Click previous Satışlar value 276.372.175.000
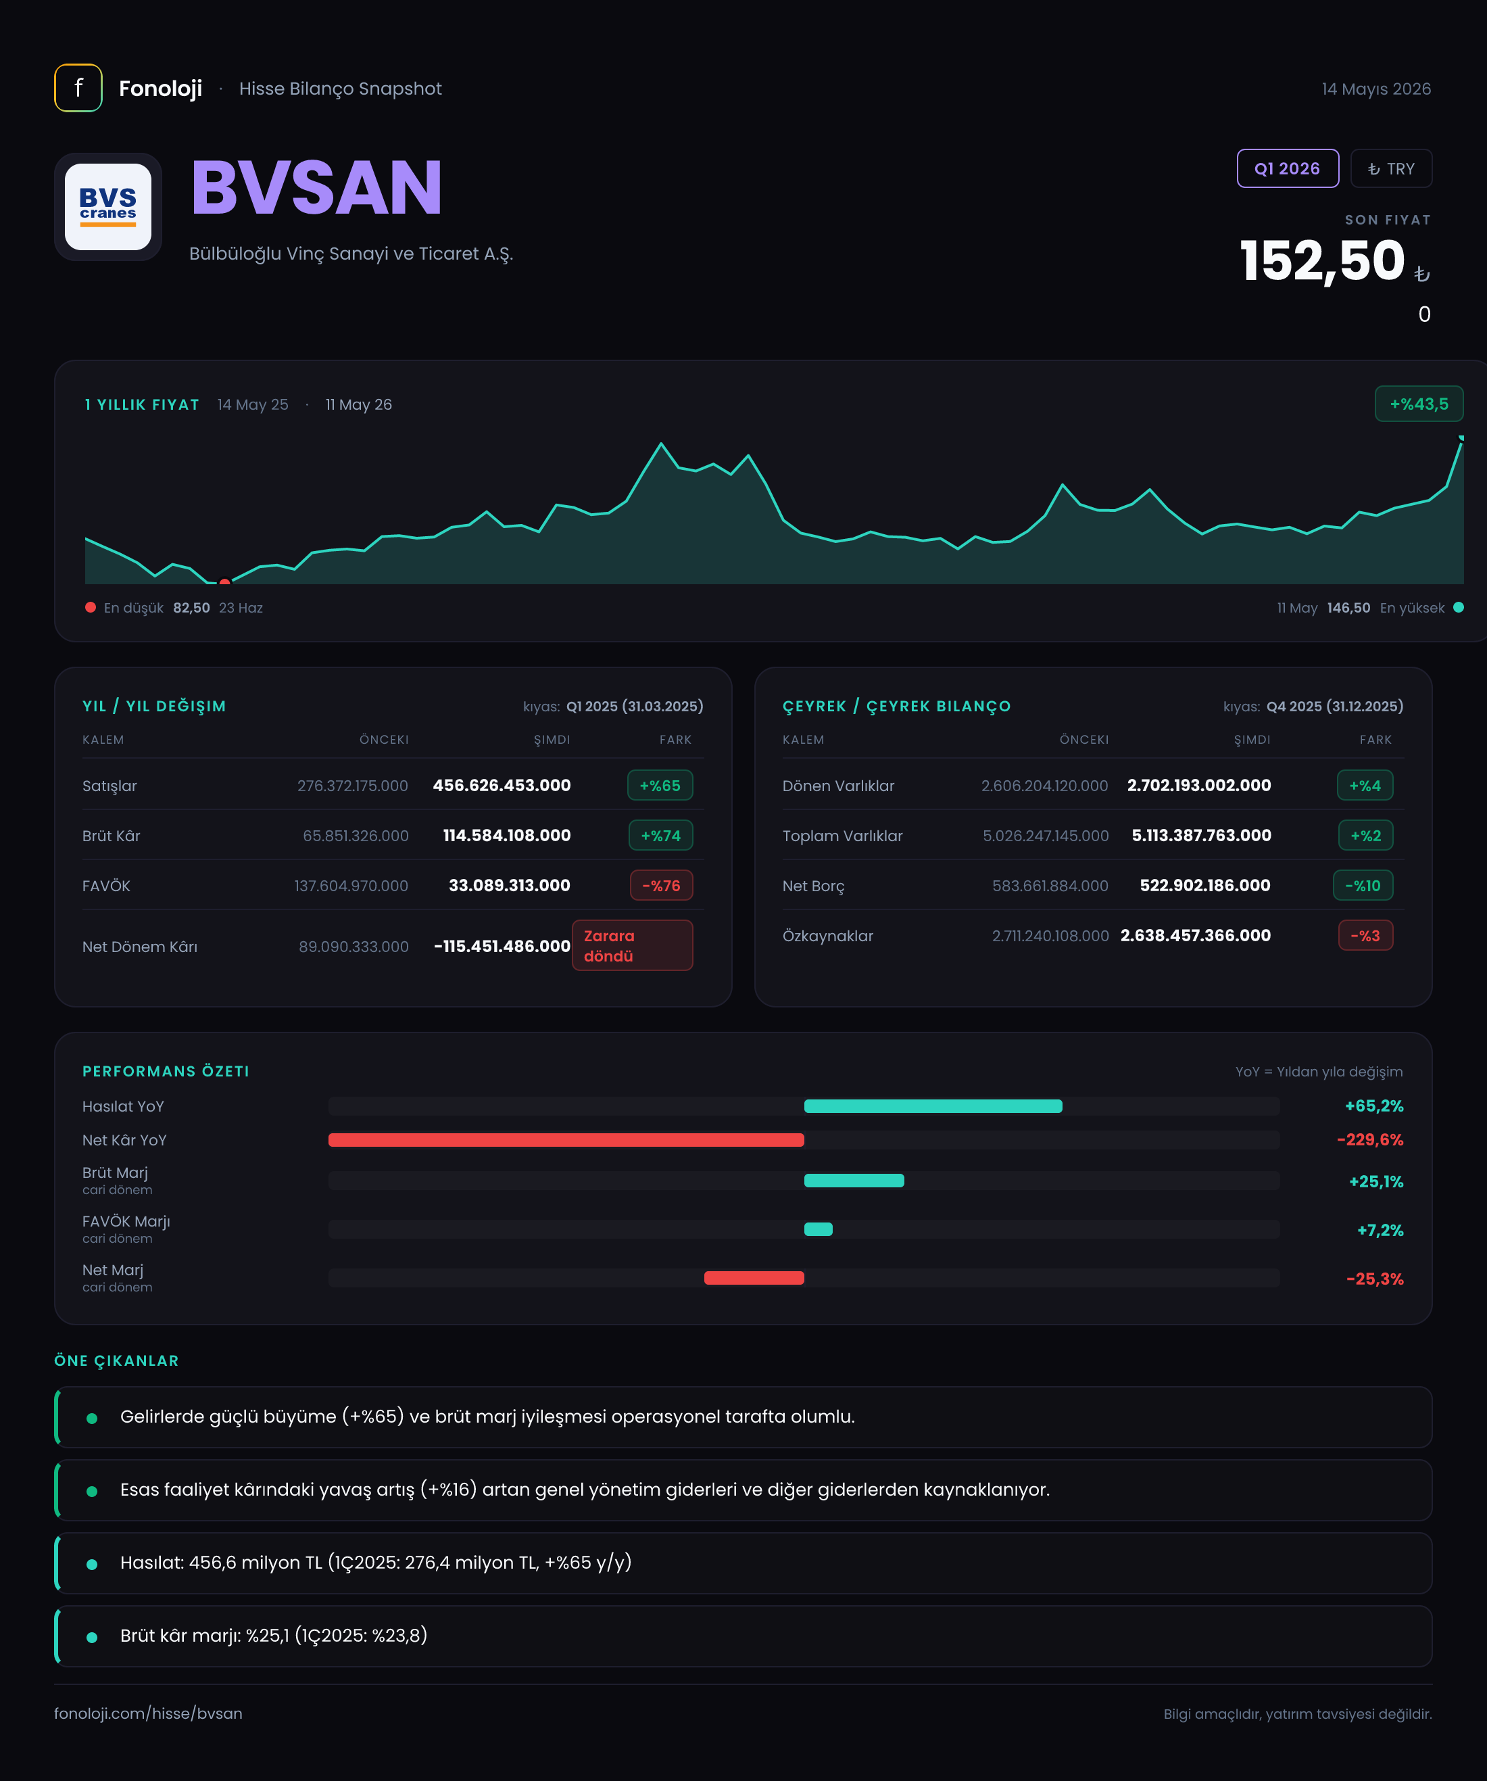Screen dimensions: 1487x1781 coord(353,786)
